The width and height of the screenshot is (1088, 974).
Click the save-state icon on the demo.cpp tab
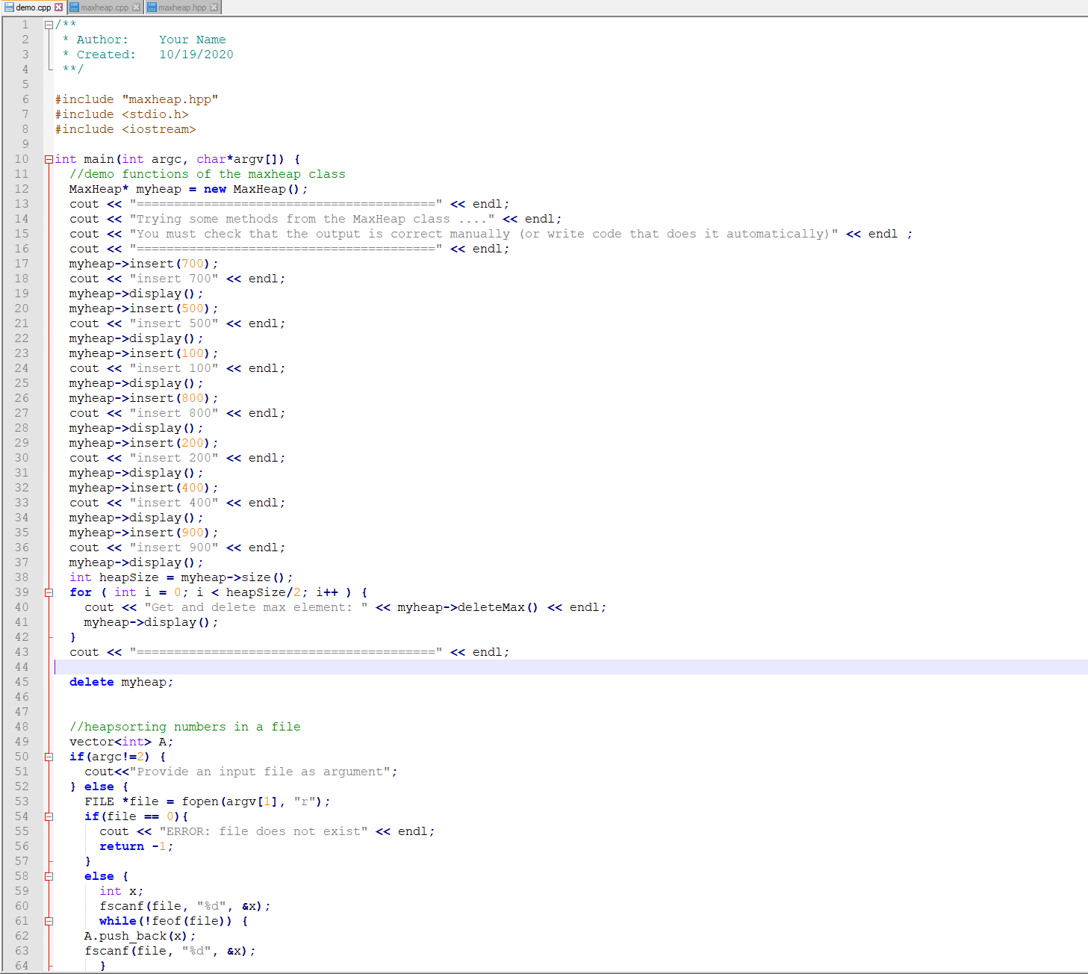[10, 7]
